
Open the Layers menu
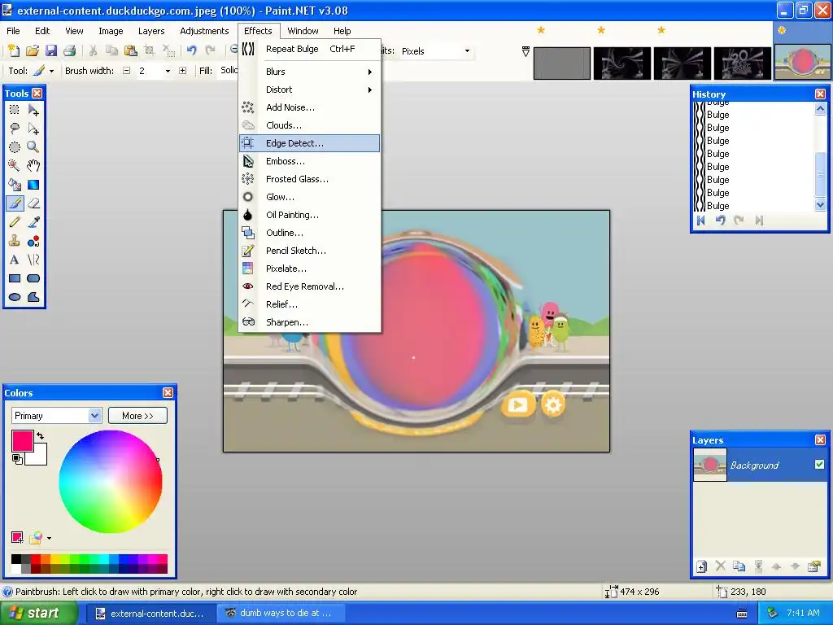(151, 31)
